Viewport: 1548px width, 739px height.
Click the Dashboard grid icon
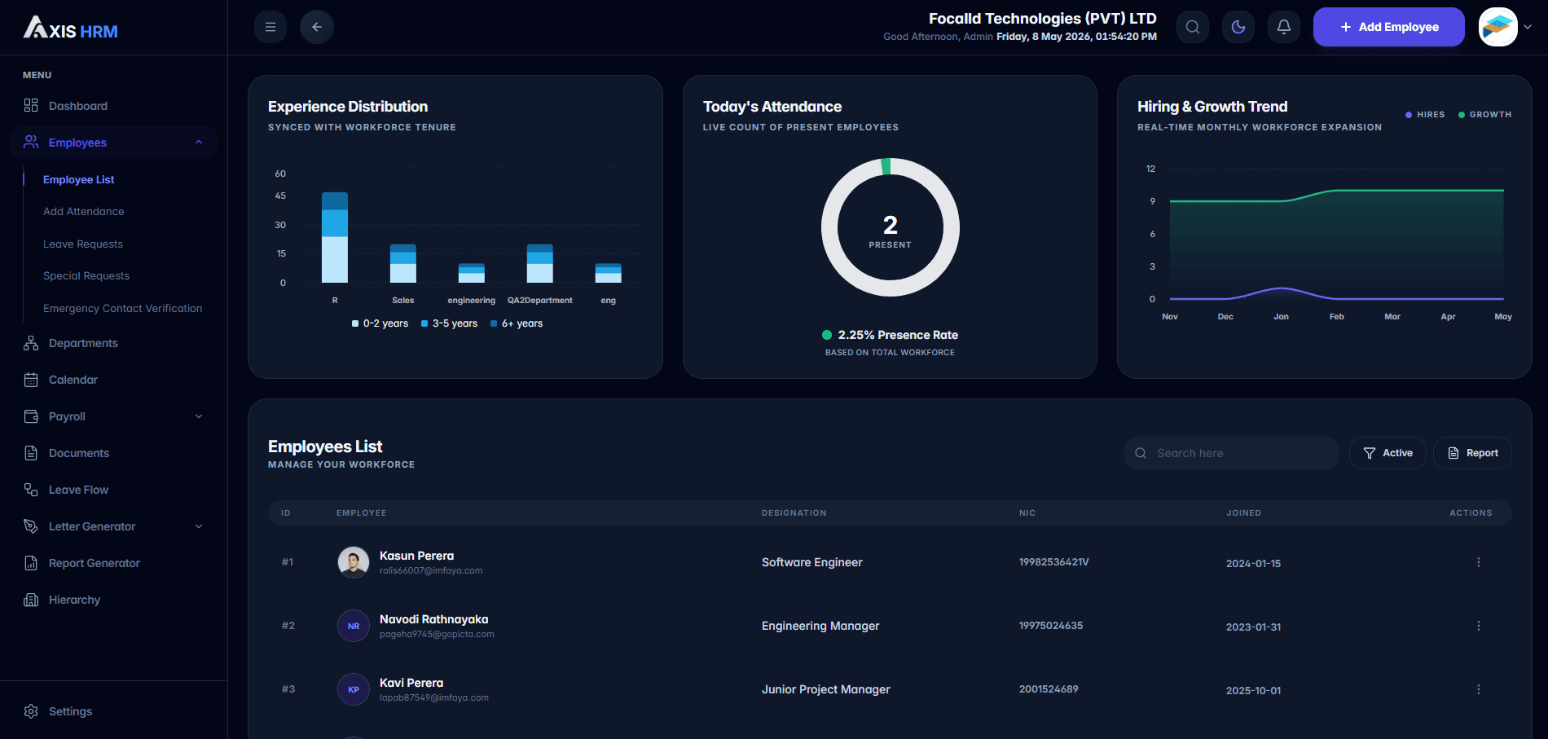point(31,105)
